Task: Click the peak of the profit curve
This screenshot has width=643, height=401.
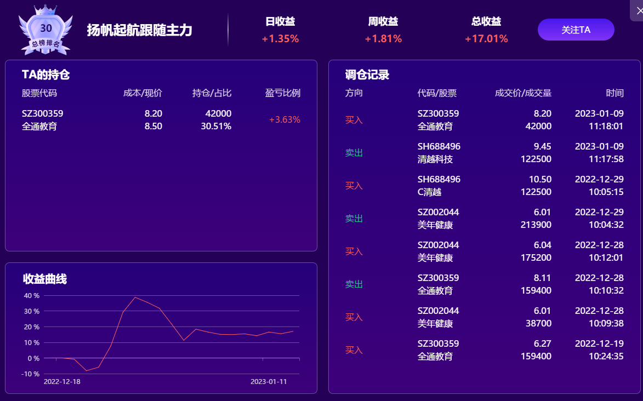Action: pyautogui.click(x=135, y=297)
